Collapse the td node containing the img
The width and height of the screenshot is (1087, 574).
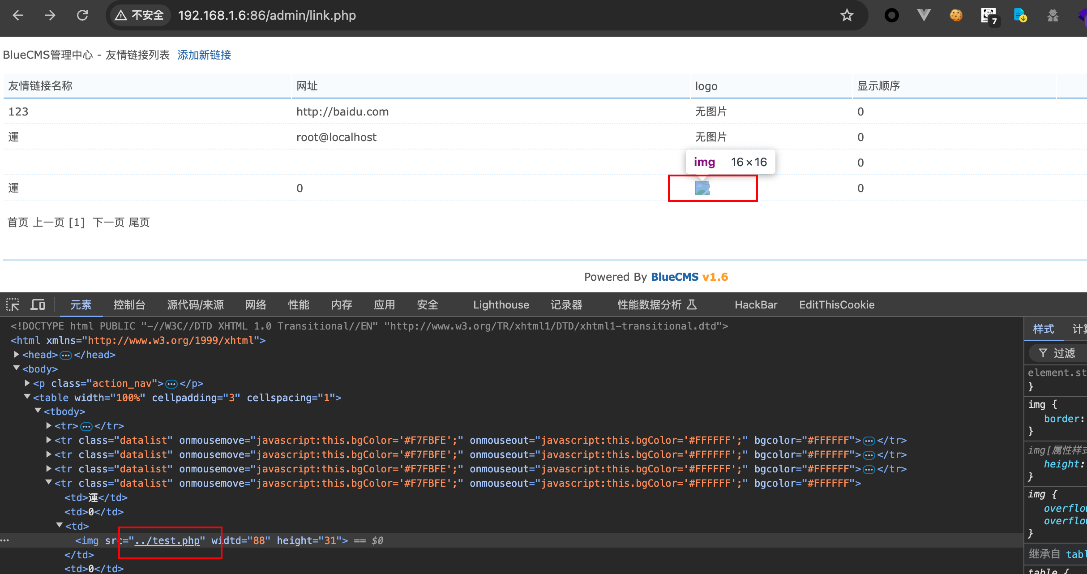pos(60,526)
